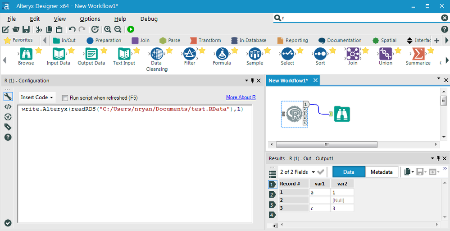450x231 pixels.
Task: Open the Annotation tag icon in sidebar
Action: pos(8,127)
